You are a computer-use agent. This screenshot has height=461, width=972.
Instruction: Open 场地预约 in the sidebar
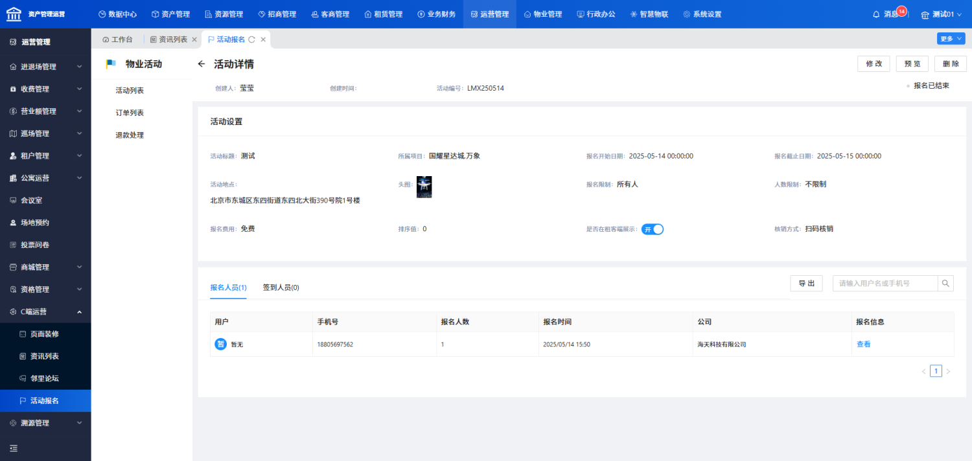(45, 223)
